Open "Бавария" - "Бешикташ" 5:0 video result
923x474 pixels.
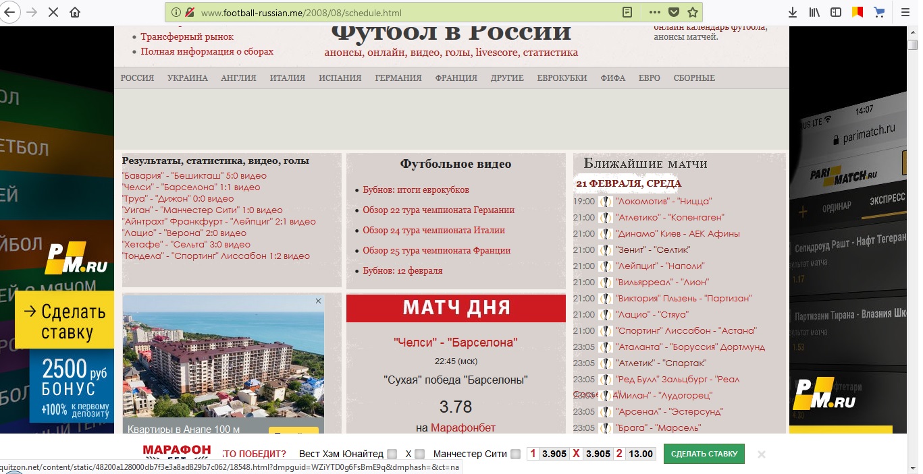[x=194, y=176]
